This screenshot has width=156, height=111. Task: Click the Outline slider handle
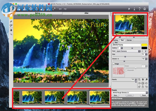132,48
